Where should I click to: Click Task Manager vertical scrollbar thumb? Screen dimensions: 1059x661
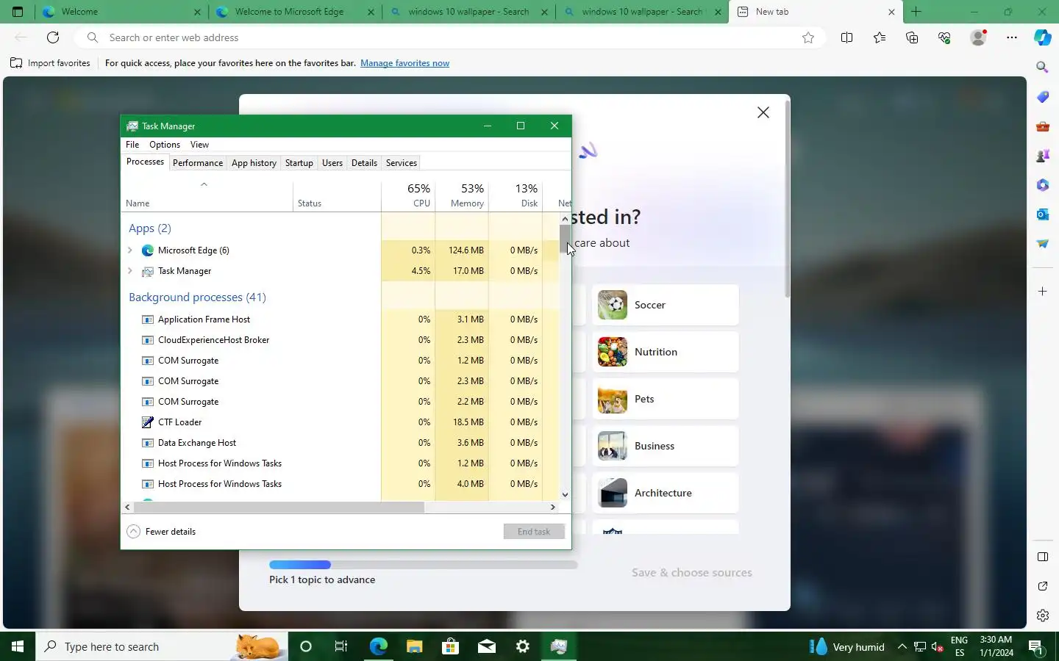coord(565,239)
